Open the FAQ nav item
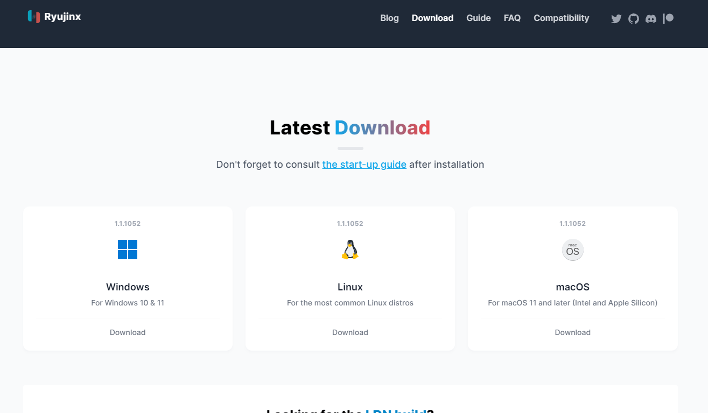Screen dimensions: 708x413 click(512, 18)
